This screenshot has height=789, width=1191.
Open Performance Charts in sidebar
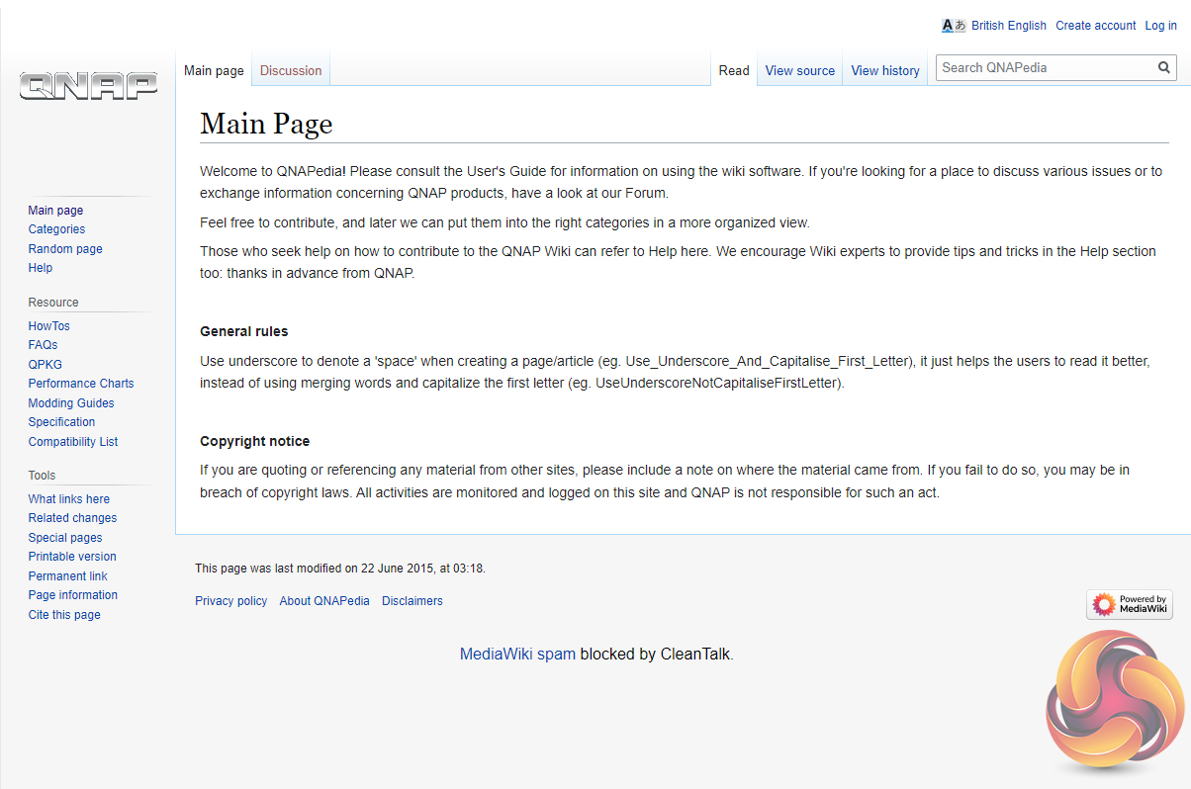81,384
